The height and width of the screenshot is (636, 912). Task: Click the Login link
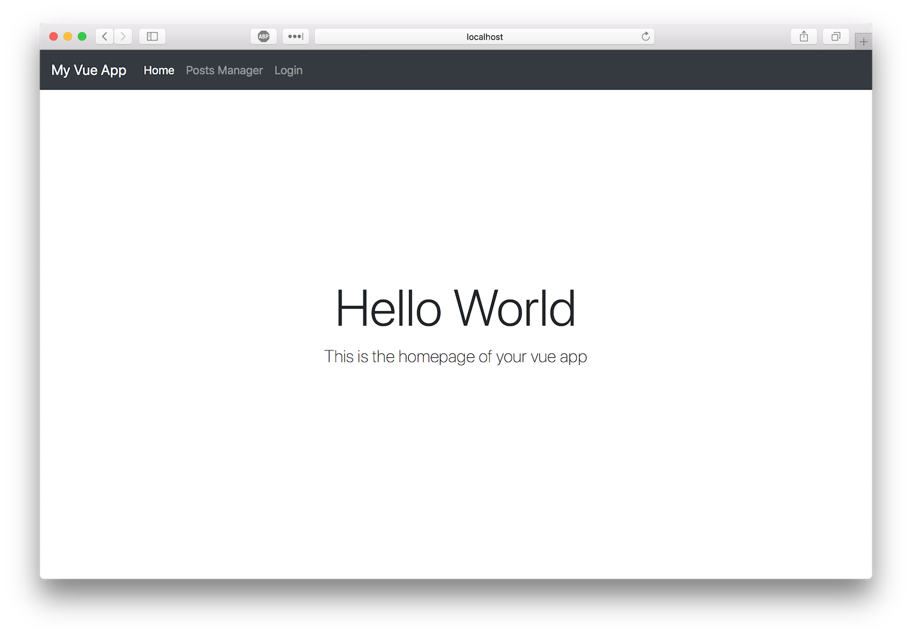pyautogui.click(x=288, y=70)
